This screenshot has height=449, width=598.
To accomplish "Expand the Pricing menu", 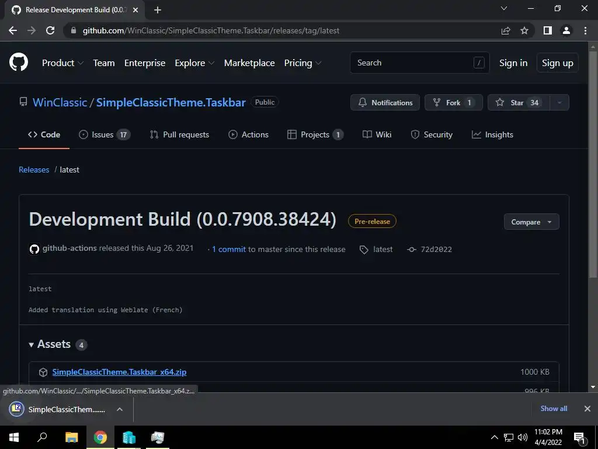I will (303, 63).
